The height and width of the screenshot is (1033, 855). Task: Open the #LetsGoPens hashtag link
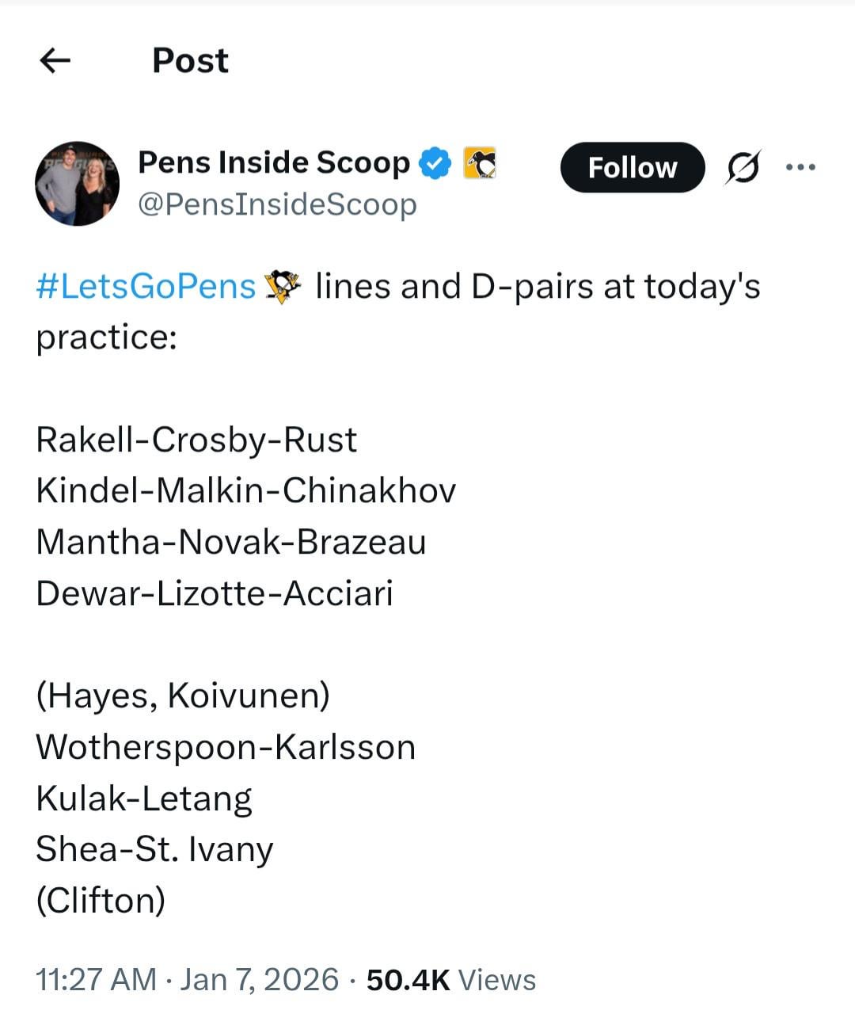(146, 286)
